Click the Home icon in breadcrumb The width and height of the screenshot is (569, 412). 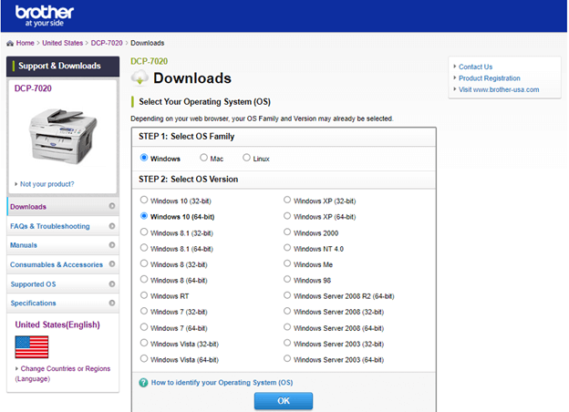(x=10, y=43)
